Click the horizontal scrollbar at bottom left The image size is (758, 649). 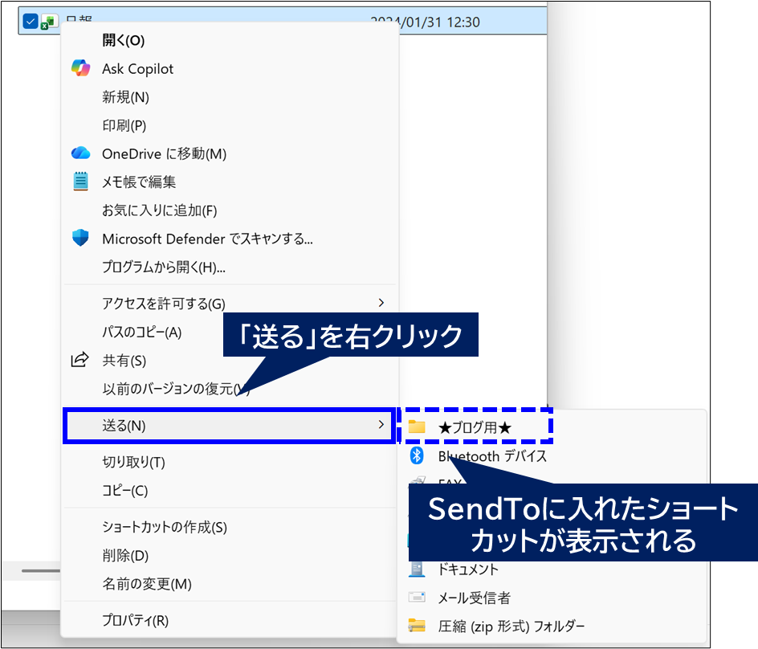(40, 570)
